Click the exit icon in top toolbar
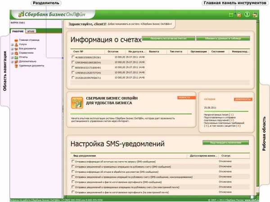The height and width of the screenshot is (202, 270). [255, 15]
